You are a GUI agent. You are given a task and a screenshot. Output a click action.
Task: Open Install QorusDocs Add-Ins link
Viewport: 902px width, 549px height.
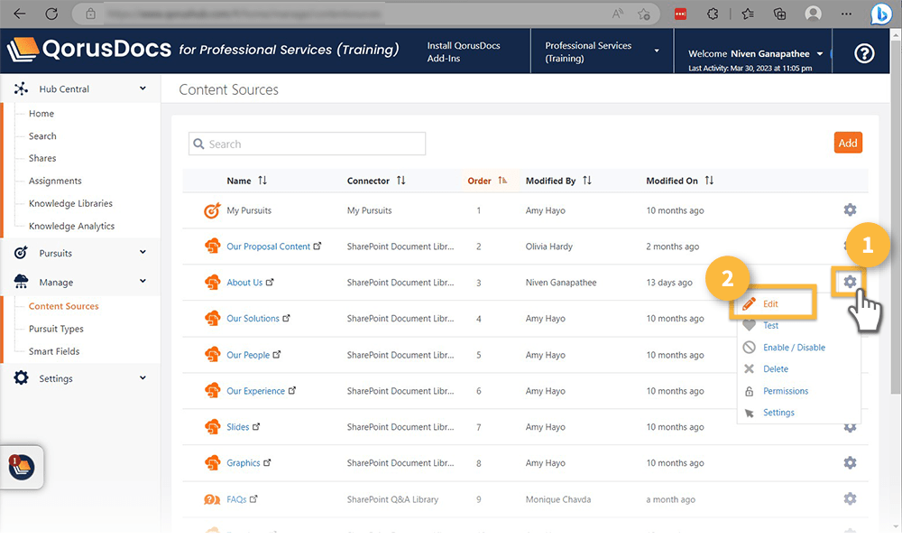click(x=463, y=51)
